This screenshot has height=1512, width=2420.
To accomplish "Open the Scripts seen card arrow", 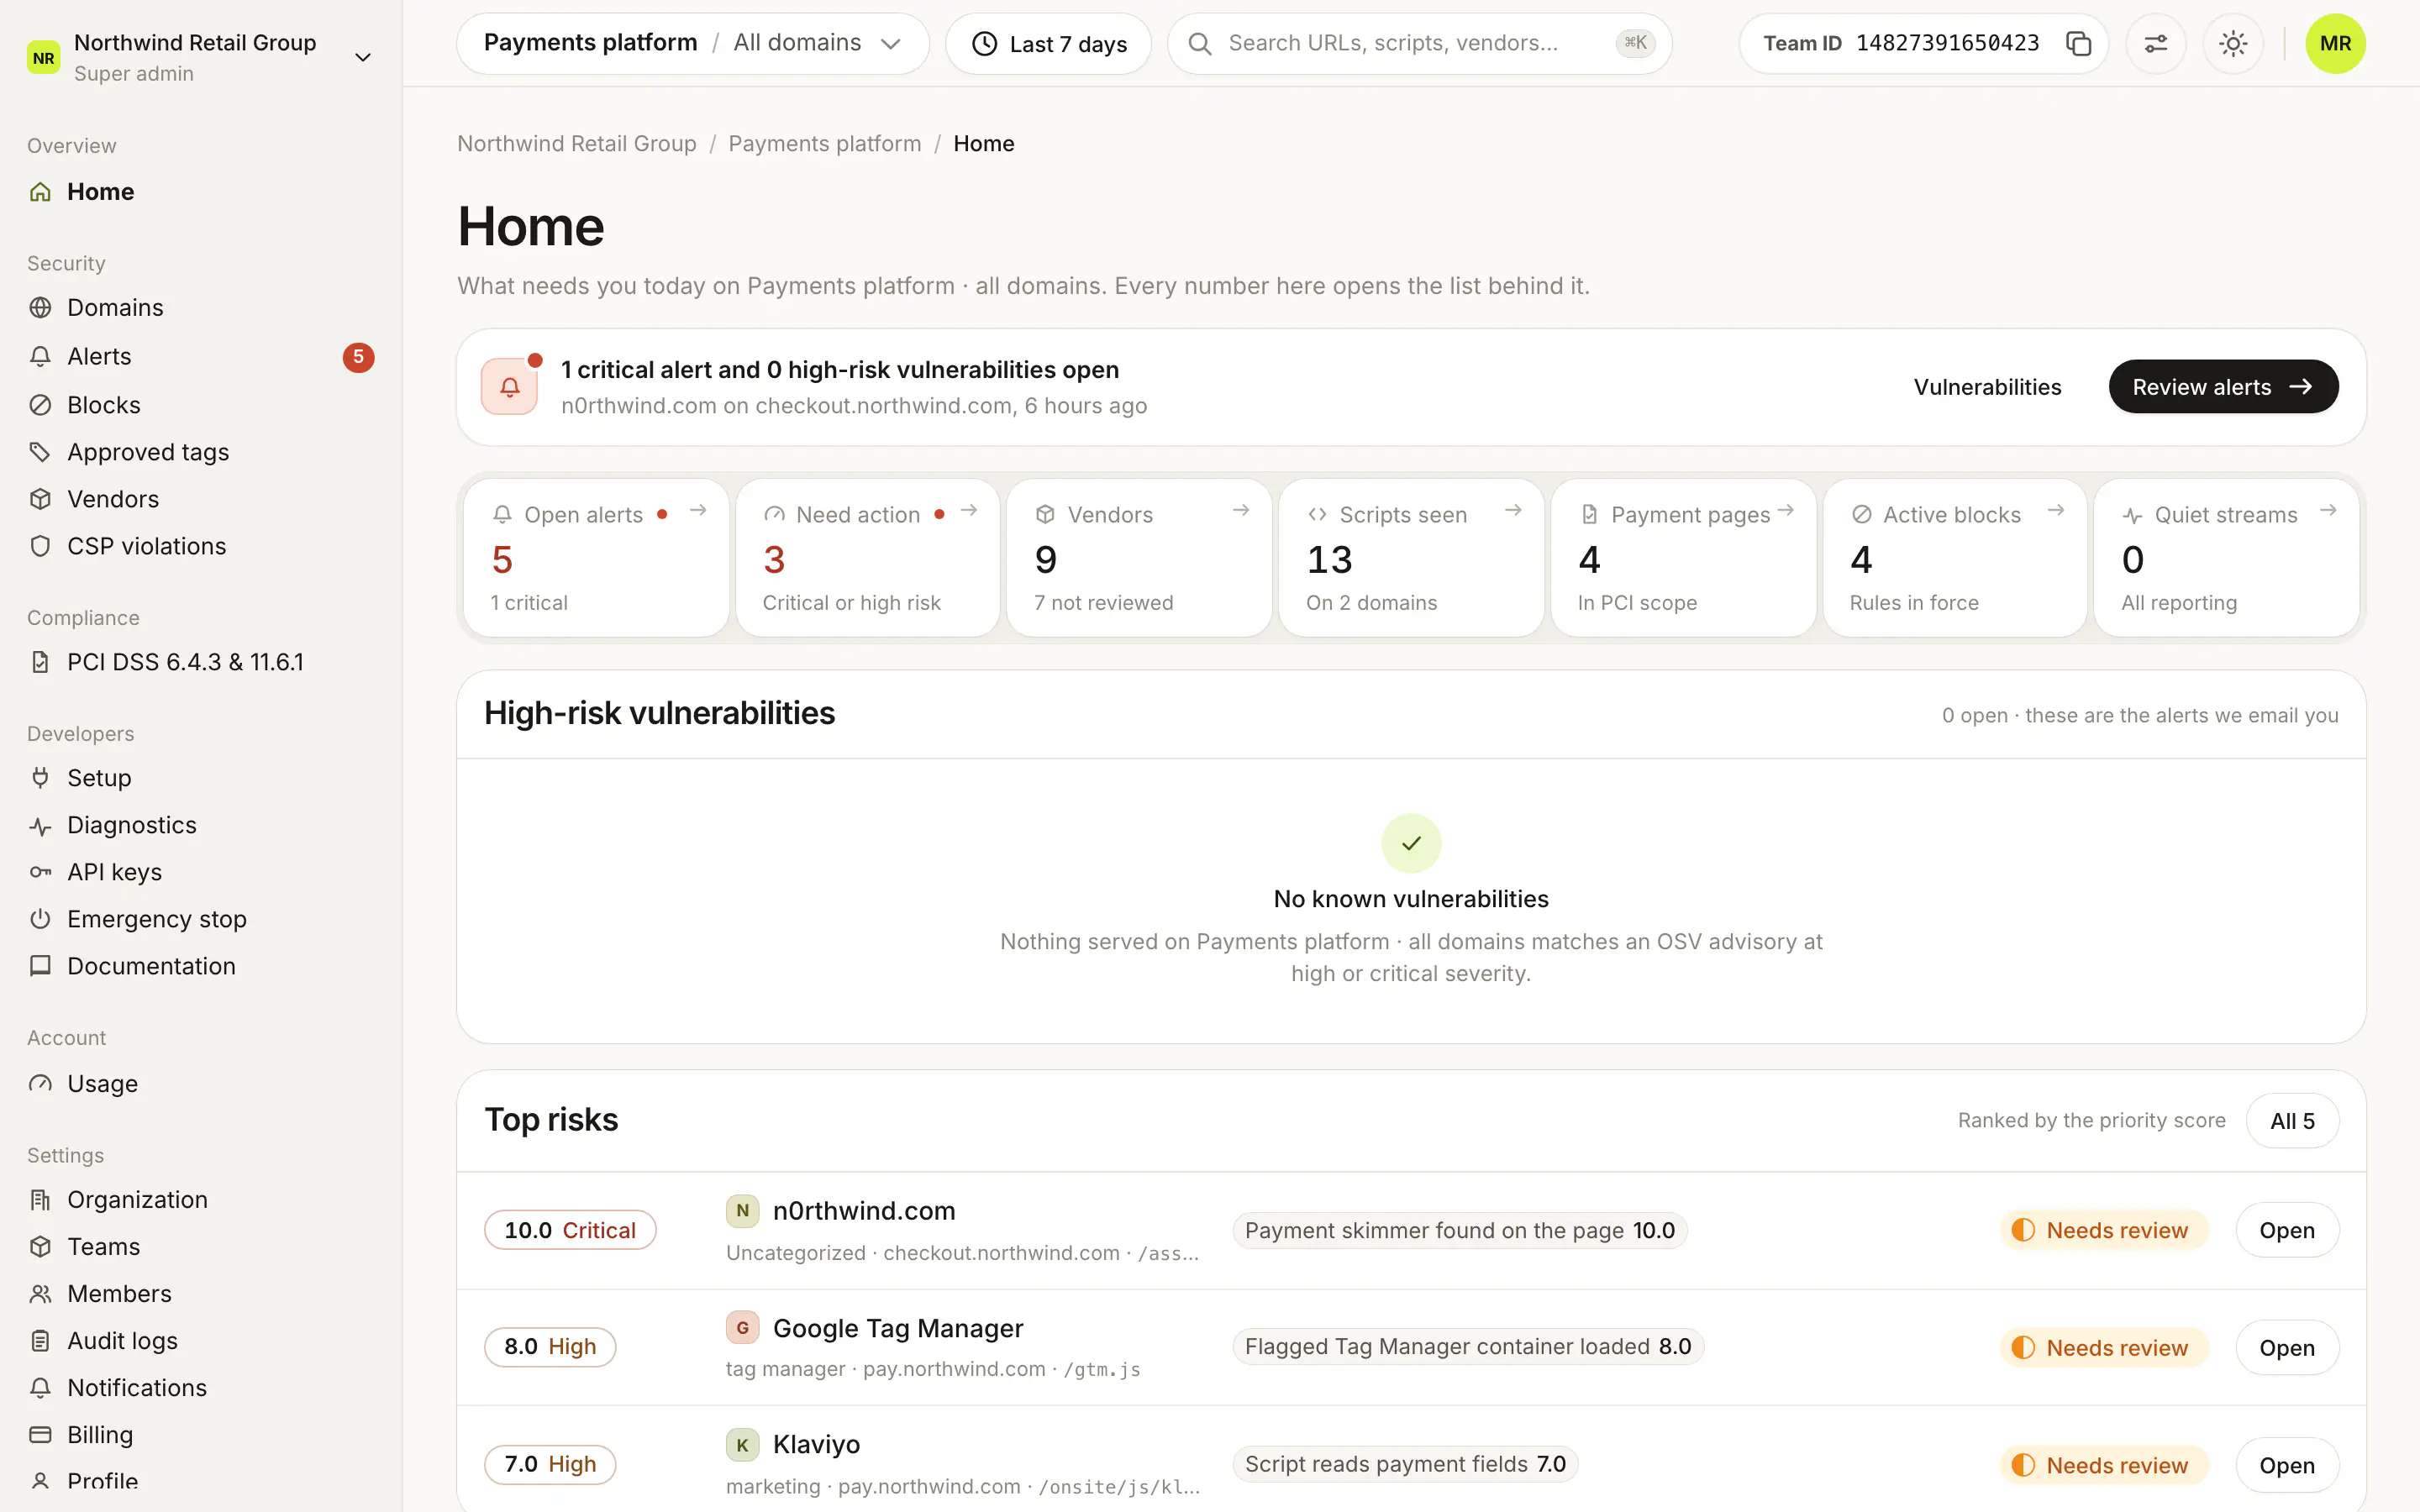I will coord(1513,511).
